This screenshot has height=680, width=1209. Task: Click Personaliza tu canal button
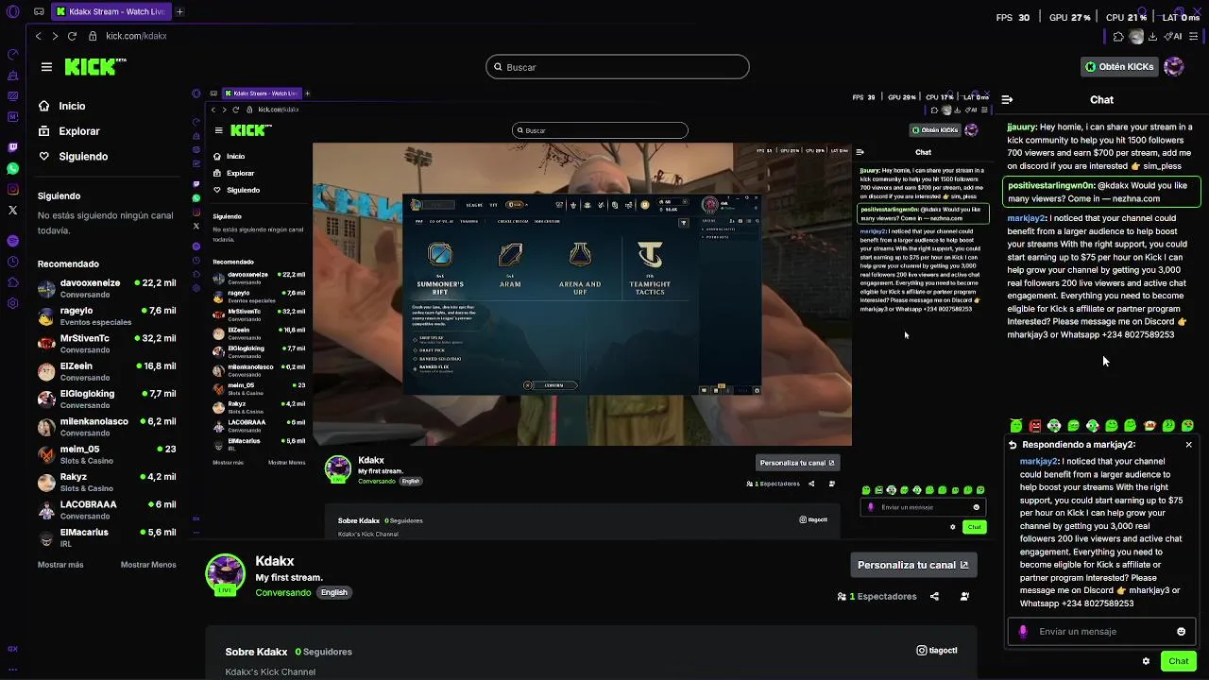pyautogui.click(x=912, y=565)
